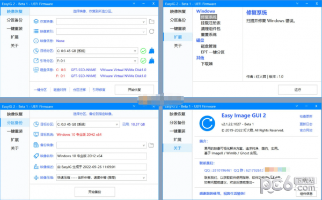
Task: Click broom icon in 引导分区 row
Action: coord(151,60)
